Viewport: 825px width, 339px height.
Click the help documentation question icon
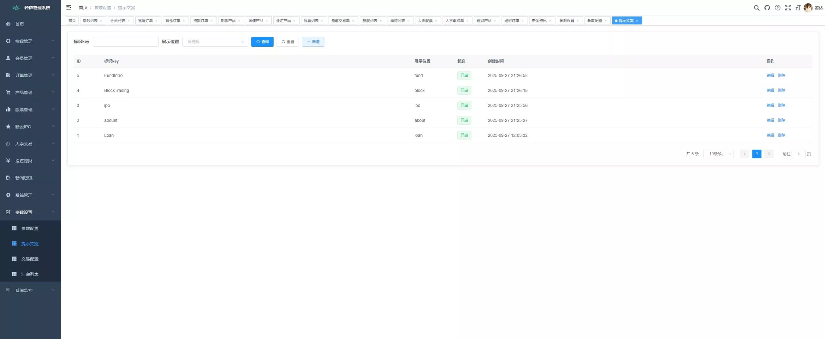777,8
